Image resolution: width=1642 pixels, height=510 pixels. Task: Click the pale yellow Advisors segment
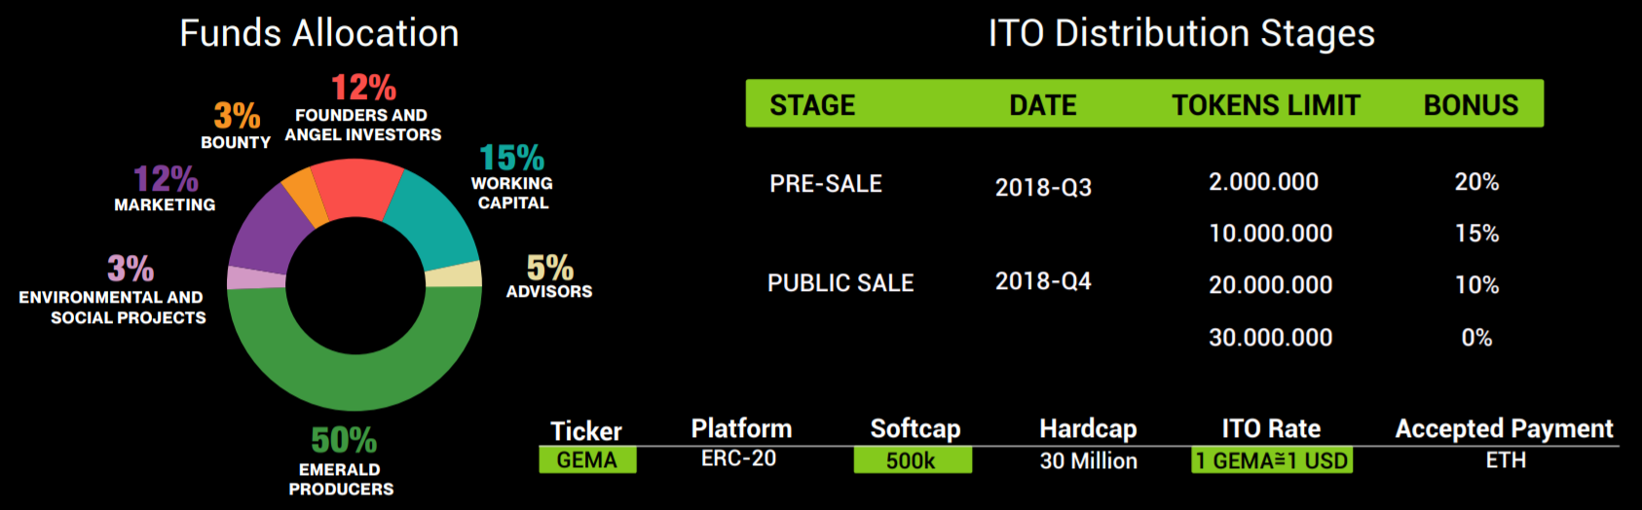click(x=454, y=273)
